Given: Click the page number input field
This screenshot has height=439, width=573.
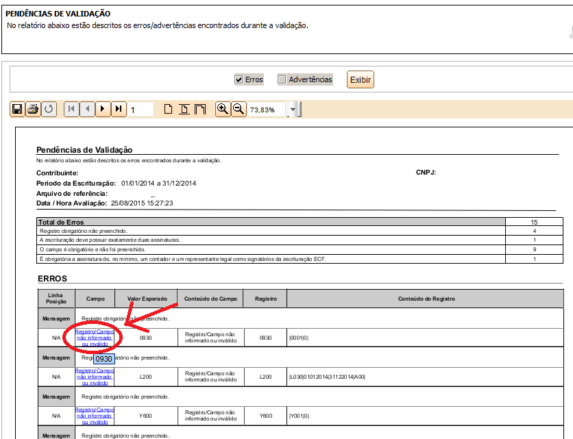Looking at the screenshot, I should 141,110.
